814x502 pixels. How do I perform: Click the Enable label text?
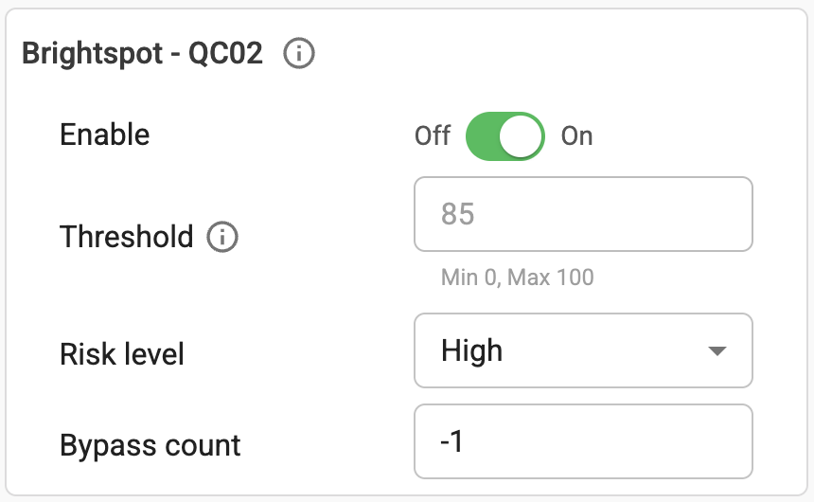pos(105,134)
